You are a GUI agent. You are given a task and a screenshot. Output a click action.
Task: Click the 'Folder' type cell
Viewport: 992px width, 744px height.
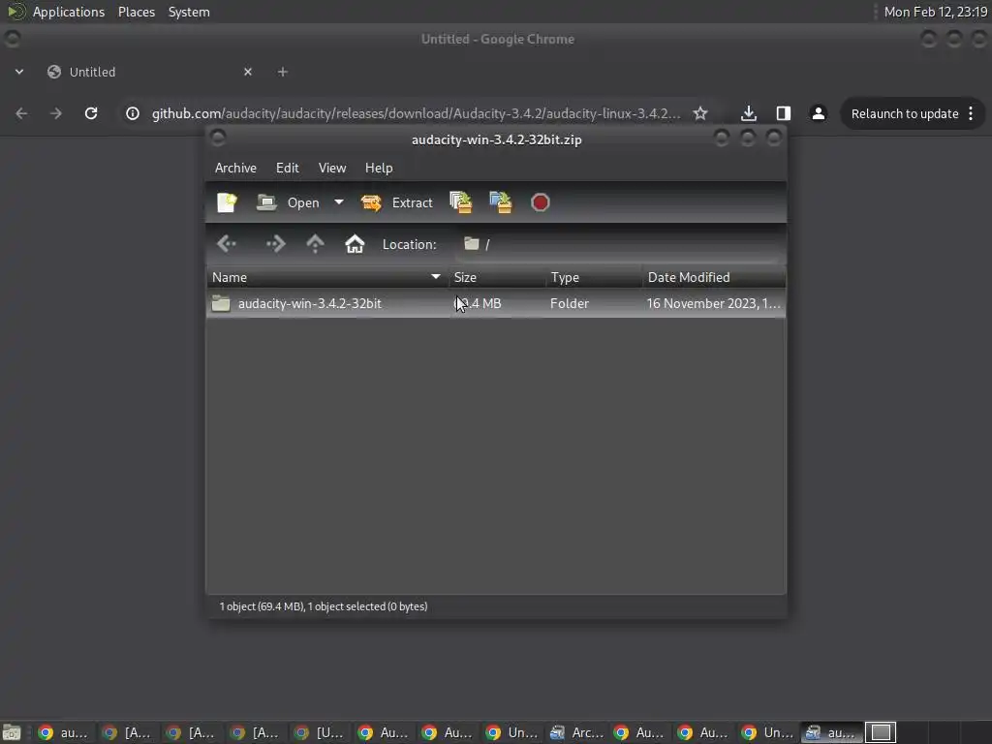click(570, 303)
